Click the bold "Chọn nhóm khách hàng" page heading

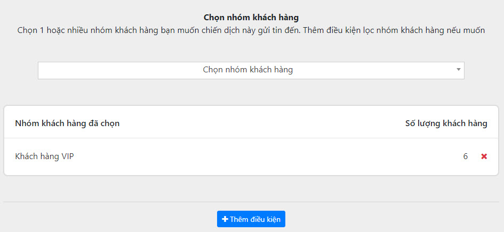(251, 18)
